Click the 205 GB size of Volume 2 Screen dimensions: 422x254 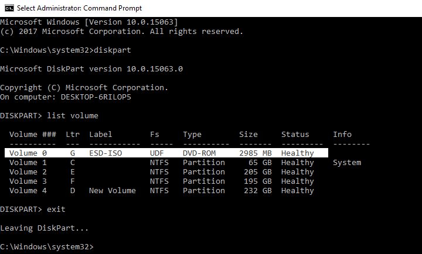click(x=257, y=171)
